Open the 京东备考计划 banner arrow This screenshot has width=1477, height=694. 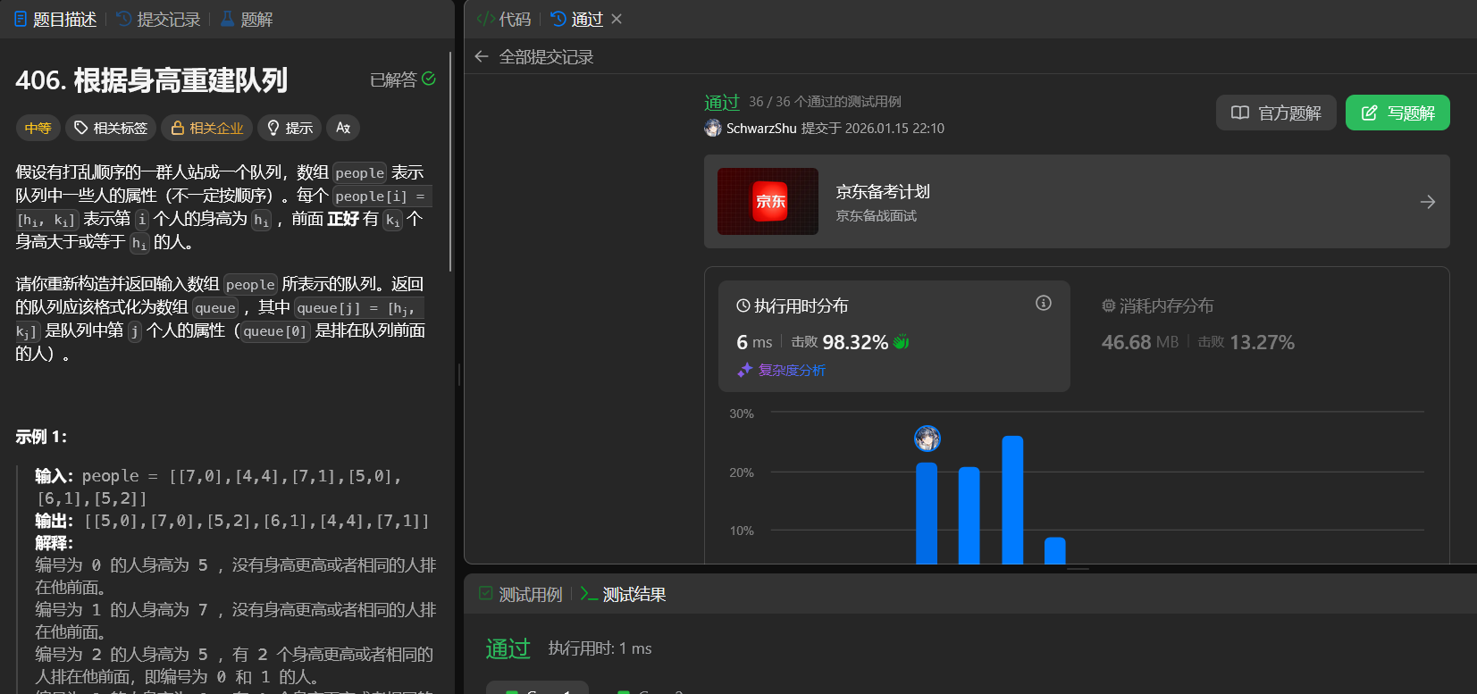pos(1427,202)
